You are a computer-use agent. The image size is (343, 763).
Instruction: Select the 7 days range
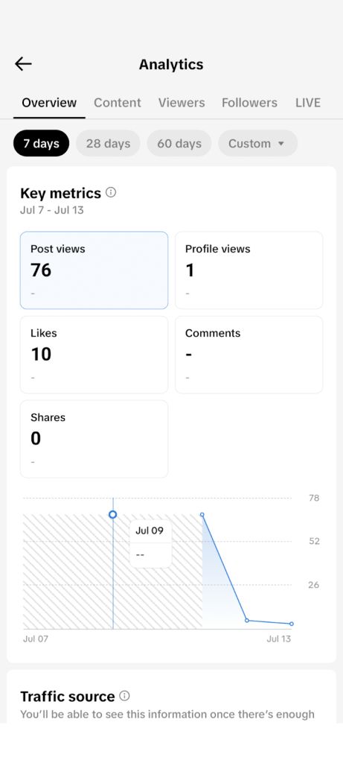(x=42, y=144)
